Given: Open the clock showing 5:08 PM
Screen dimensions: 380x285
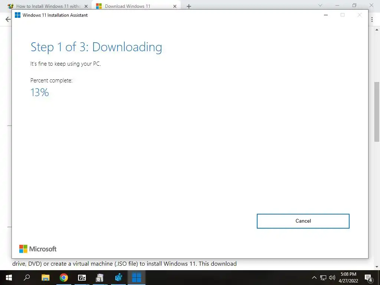Looking at the screenshot, I should (348, 278).
